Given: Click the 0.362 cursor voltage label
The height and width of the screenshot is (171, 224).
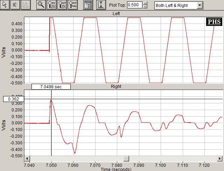Looking at the screenshot, I should (14, 99).
